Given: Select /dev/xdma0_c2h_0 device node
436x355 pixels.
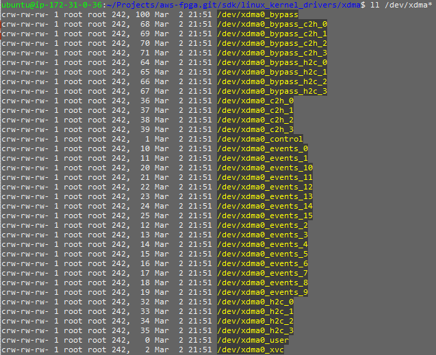Looking at the screenshot, I should (255, 101).
